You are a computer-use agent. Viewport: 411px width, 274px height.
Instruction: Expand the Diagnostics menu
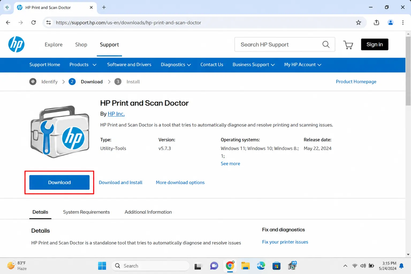[x=176, y=65]
